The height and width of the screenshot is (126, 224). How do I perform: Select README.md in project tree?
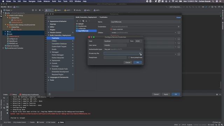coord(13,43)
